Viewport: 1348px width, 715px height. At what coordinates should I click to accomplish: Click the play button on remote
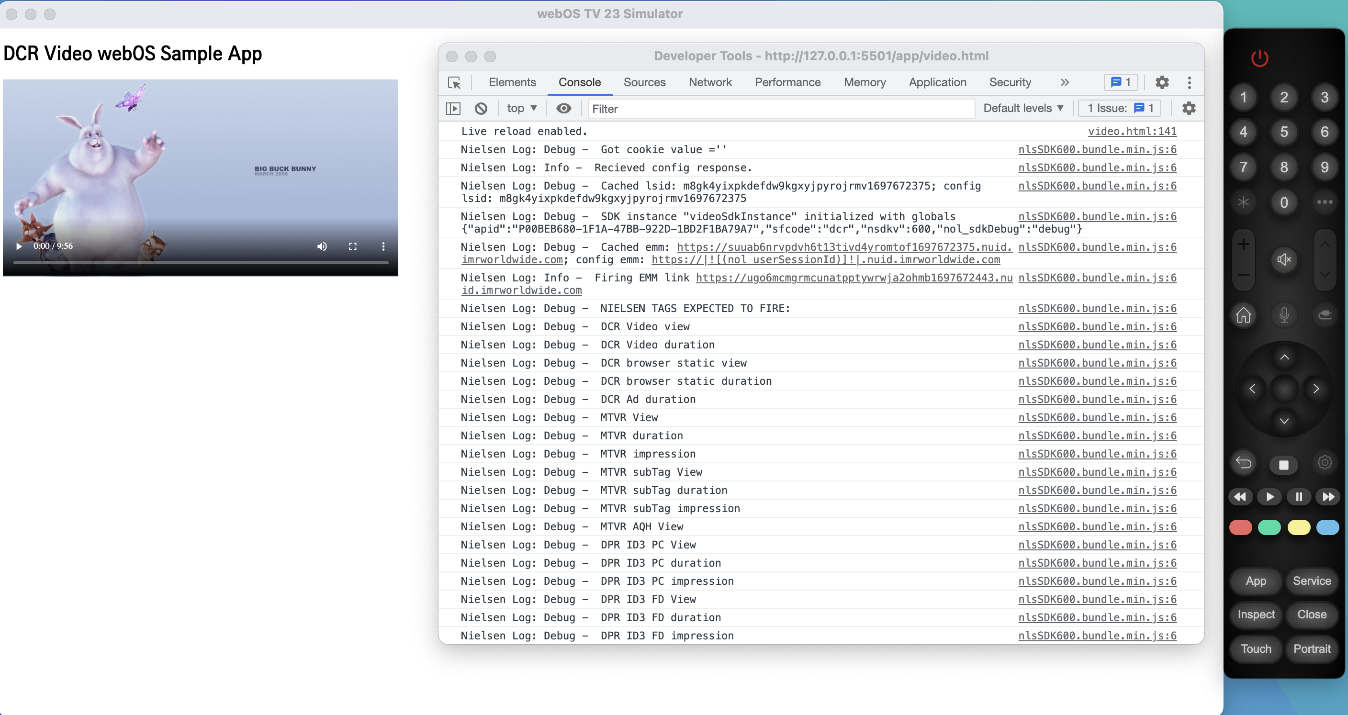1269,497
